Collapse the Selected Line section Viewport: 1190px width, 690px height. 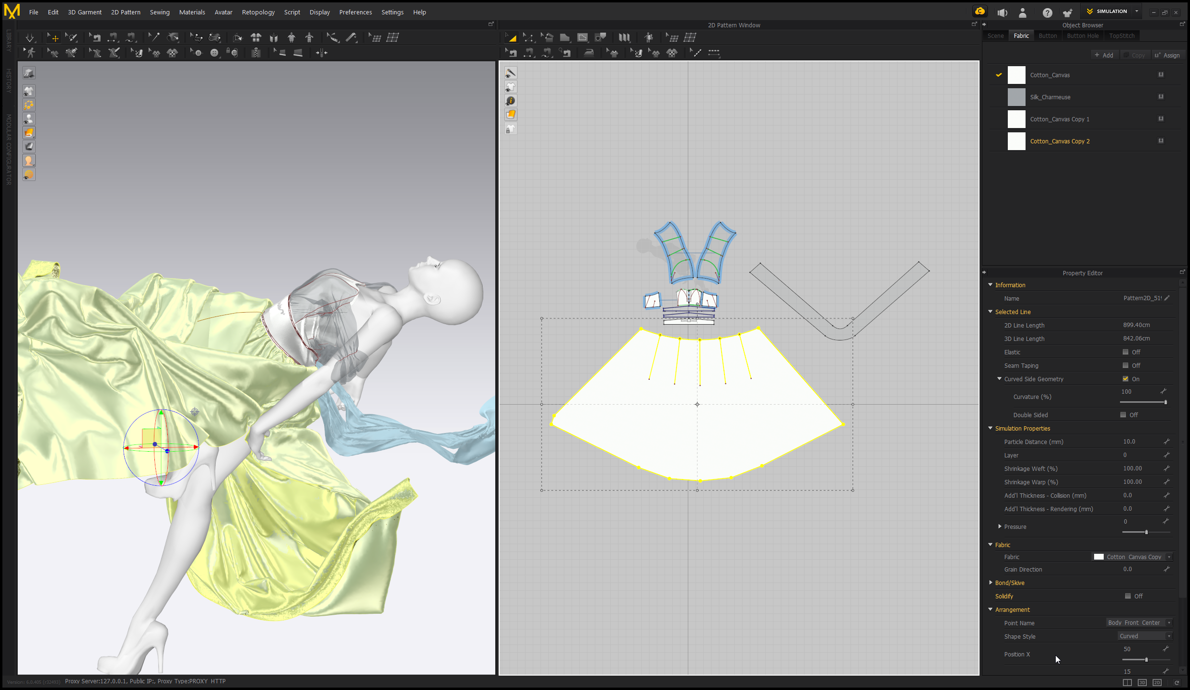pyautogui.click(x=991, y=312)
